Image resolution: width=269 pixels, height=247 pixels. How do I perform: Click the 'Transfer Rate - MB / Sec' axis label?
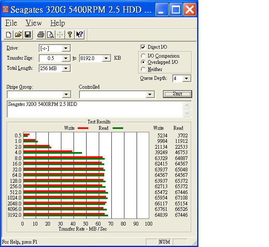83,229
